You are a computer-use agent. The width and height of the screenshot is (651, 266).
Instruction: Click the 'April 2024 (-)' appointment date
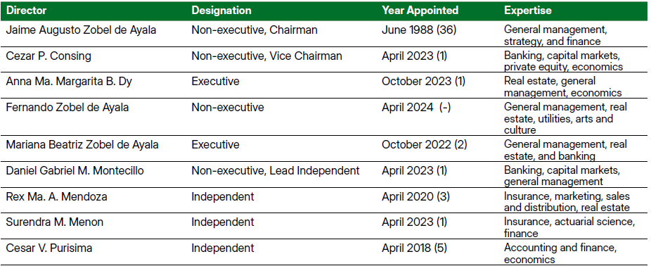[x=416, y=107]
